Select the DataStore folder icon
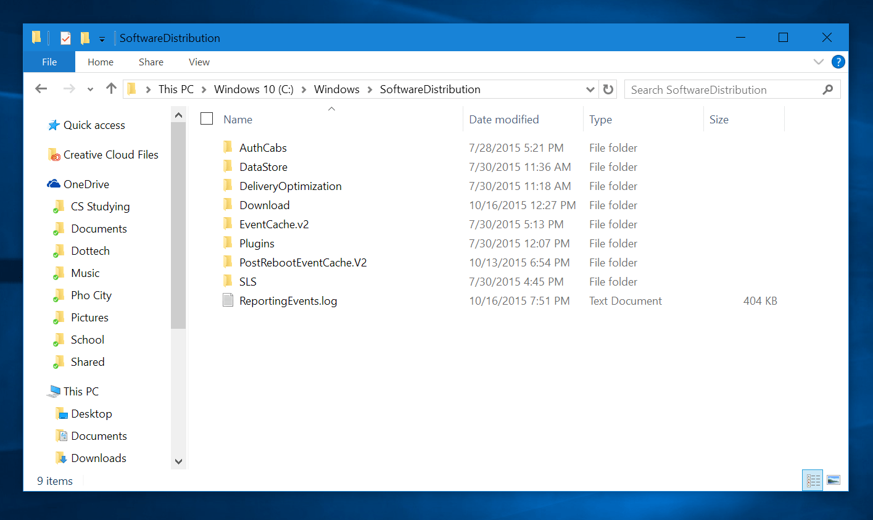The width and height of the screenshot is (873, 520). (x=228, y=166)
